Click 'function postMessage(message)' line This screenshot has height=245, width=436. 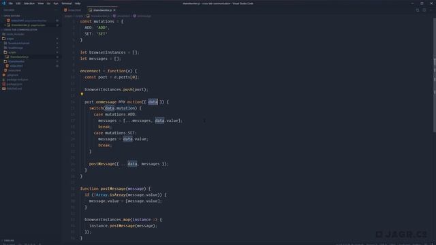click(115, 189)
